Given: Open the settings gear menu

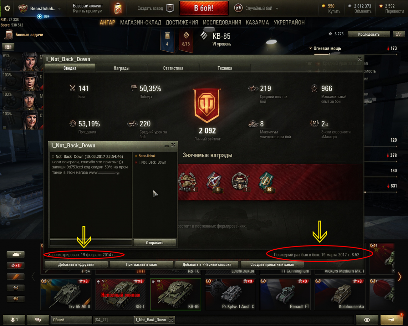Looking at the screenshot, I should (7, 8).
